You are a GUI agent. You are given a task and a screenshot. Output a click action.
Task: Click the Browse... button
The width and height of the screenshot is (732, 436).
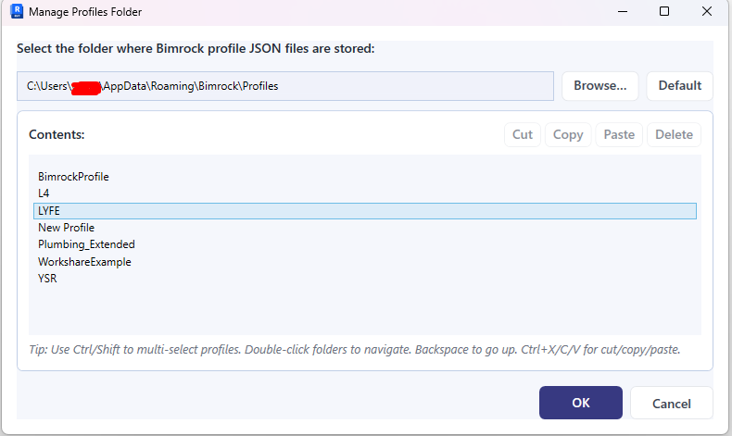(x=599, y=86)
